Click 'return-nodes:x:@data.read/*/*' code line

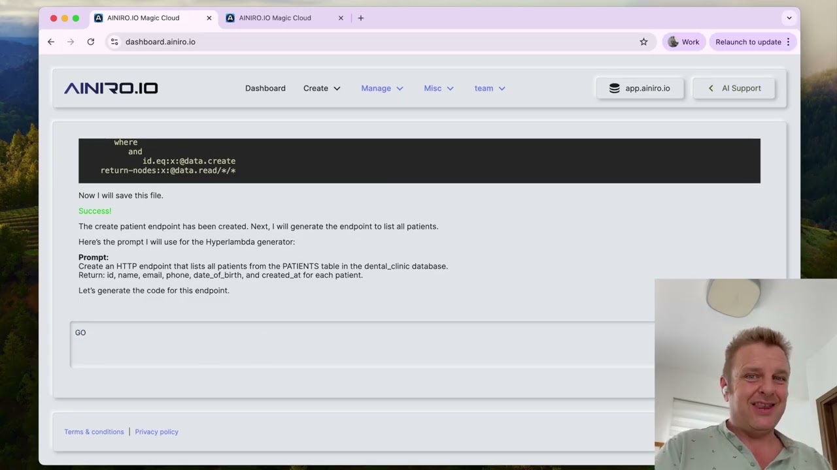click(x=168, y=170)
